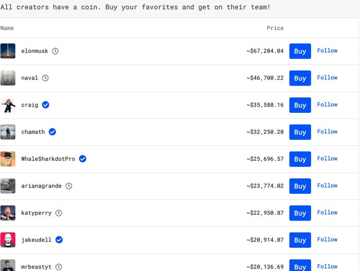Open elonmusk's profile picture
Screen dimensions: 360x271
click(8, 51)
